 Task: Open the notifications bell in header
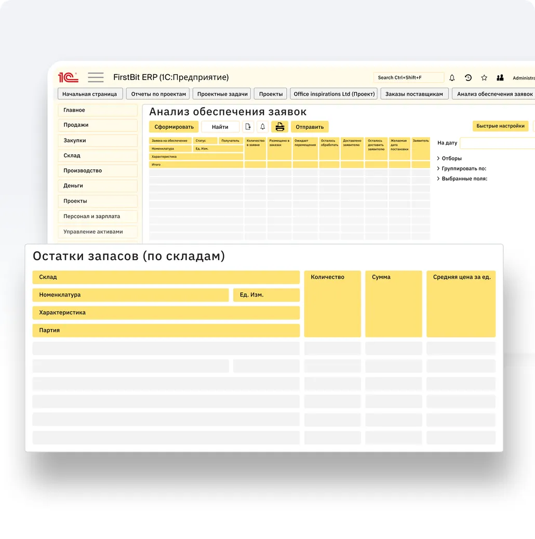pyautogui.click(x=452, y=78)
